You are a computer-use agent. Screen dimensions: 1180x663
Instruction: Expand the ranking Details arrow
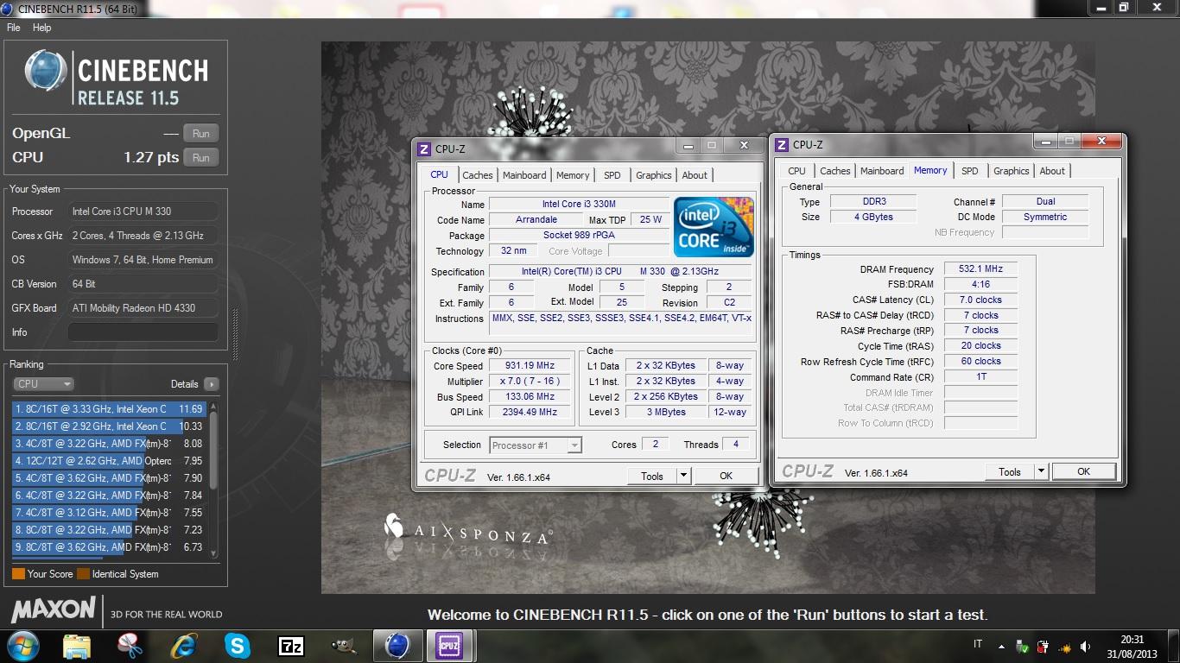[x=212, y=384]
